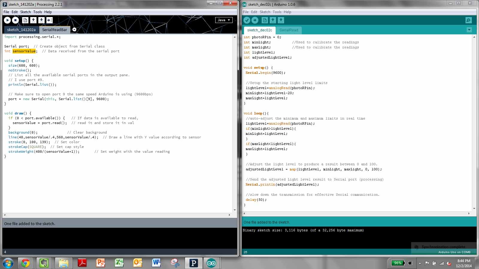Open the Processing tab menu arrow
This screenshot has width=479, height=269.
tap(74, 30)
